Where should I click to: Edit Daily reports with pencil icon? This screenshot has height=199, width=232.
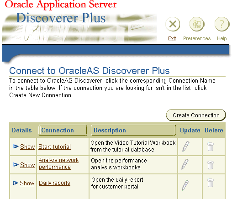point(185,185)
